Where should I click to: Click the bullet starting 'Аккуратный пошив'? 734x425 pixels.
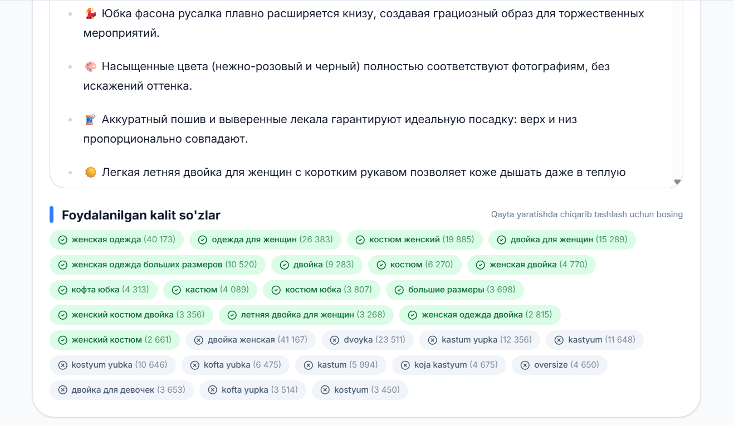pyautogui.click(x=330, y=129)
